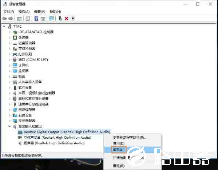Maximize the 设备管理器 window
Viewport: 218px width, 170px height.
198,4
